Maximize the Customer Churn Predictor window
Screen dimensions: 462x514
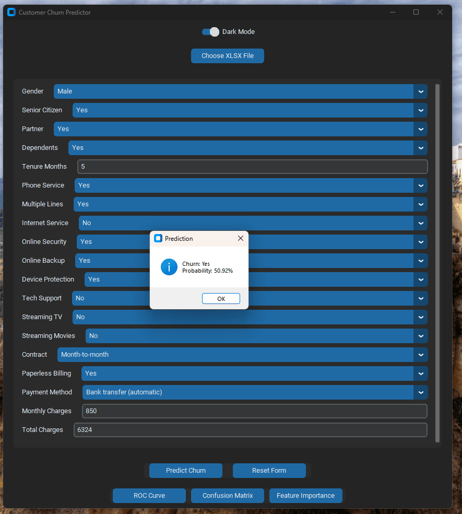[x=416, y=12]
